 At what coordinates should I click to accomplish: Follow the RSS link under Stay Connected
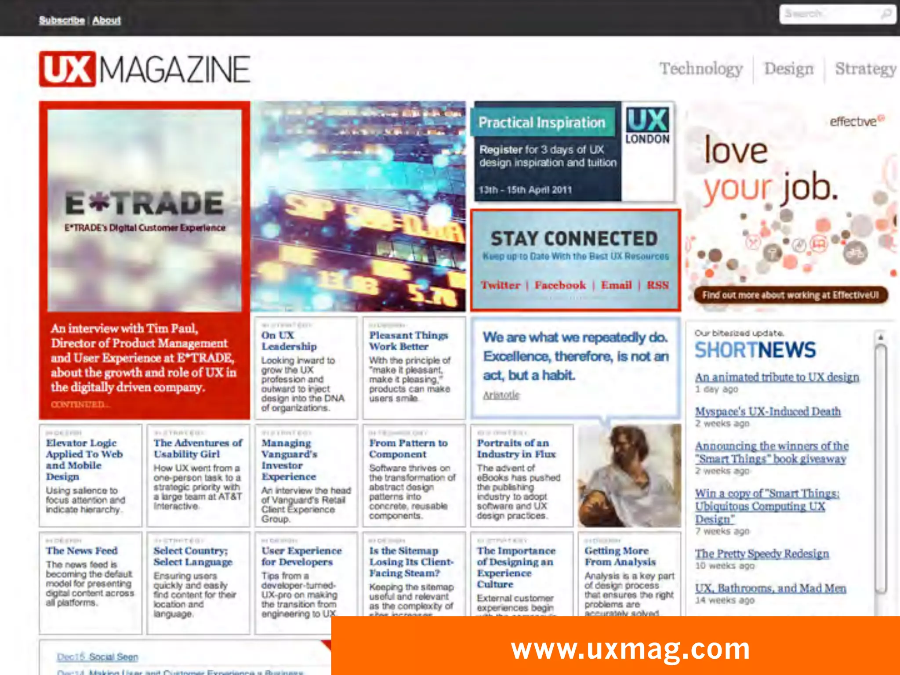point(657,285)
